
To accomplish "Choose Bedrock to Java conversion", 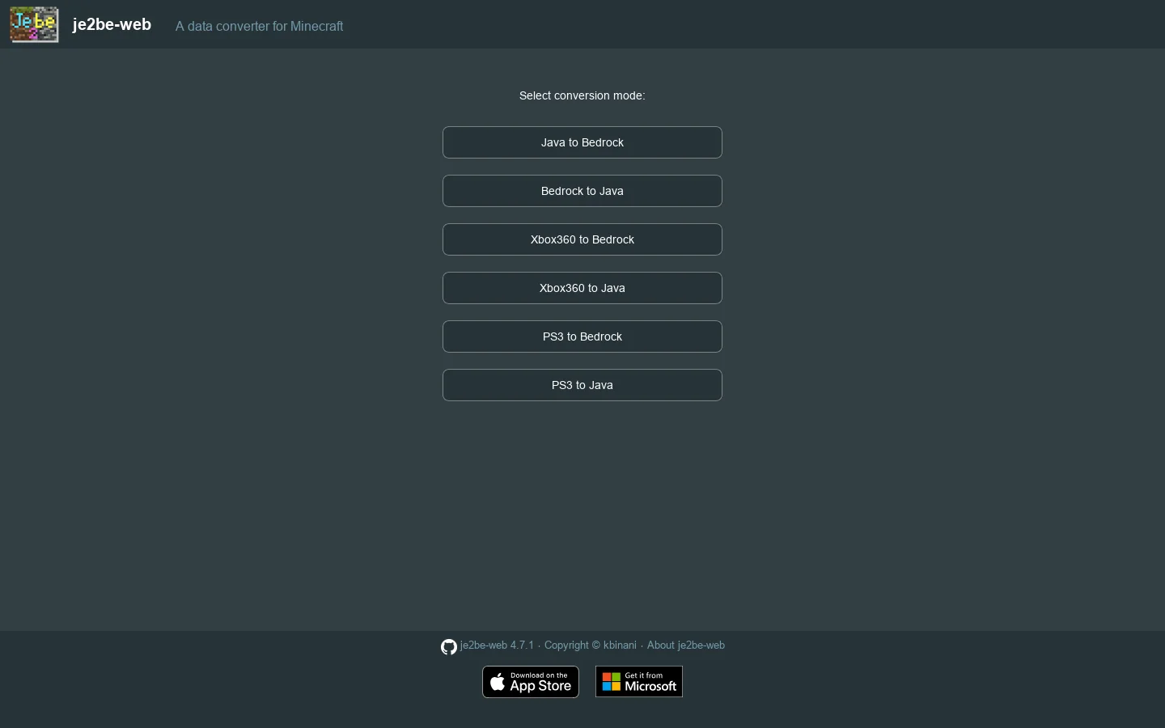I will [582, 191].
